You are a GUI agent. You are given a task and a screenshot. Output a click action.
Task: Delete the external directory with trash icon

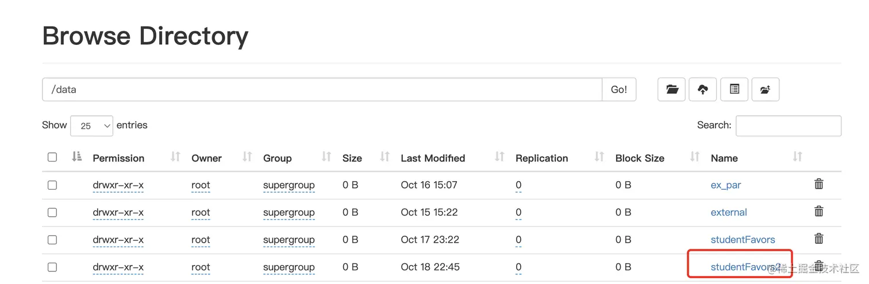[819, 211]
